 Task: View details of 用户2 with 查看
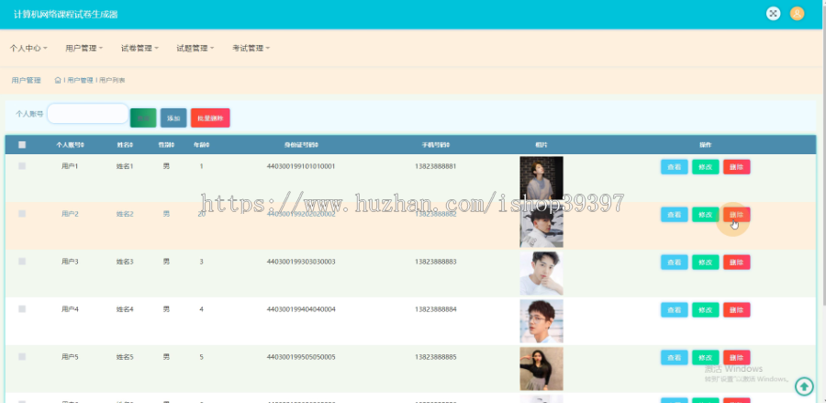675,215
